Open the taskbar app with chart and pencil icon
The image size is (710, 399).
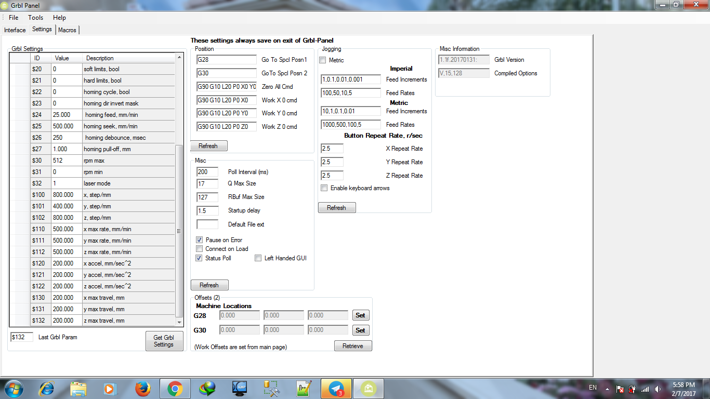[304, 388]
